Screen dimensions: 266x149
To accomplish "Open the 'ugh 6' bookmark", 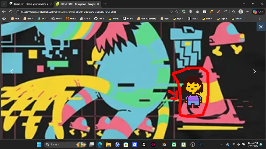I will click(x=236, y=19).
